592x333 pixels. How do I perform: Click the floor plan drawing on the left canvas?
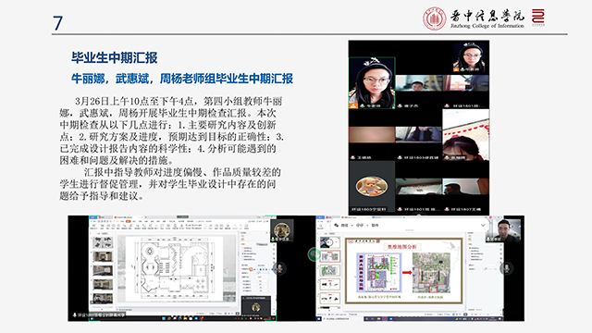[x=175, y=267]
